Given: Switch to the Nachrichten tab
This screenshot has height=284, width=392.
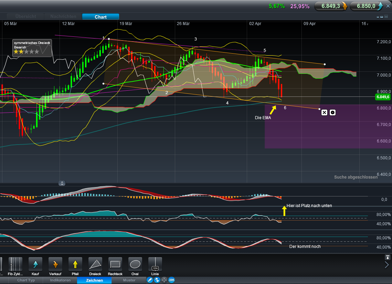Looking at the screenshot, I should (x=63, y=16).
